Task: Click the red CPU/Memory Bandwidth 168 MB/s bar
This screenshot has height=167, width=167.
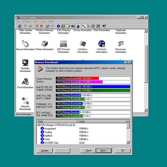Action: point(77,78)
